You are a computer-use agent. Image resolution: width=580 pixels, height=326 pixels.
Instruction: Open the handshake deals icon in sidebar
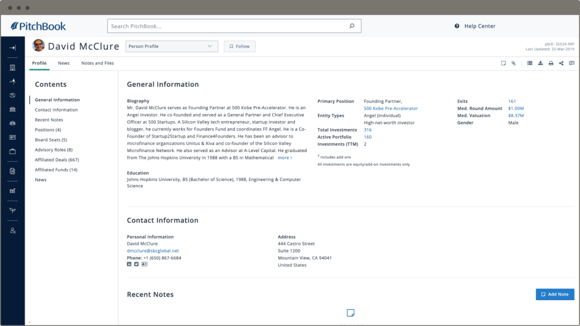pyautogui.click(x=12, y=95)
